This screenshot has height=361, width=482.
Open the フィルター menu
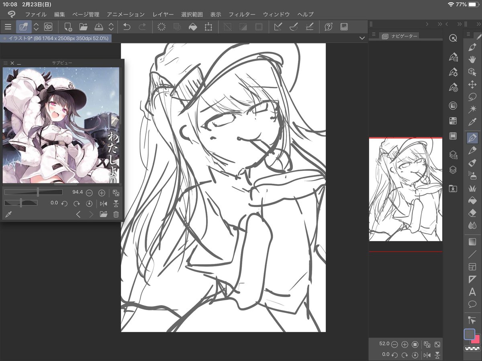(242, 14)
